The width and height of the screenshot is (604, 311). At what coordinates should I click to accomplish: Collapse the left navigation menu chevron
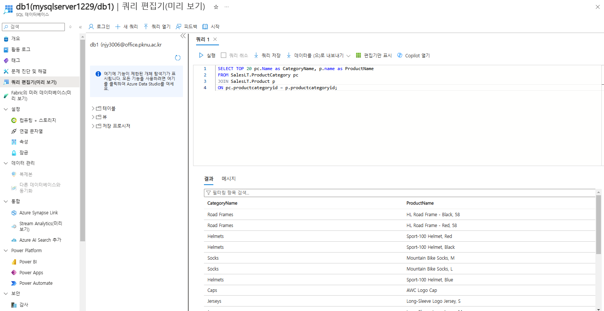(x=80, y=27)
